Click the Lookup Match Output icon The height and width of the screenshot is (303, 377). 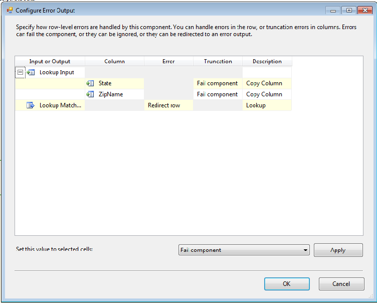click(31, 105)
